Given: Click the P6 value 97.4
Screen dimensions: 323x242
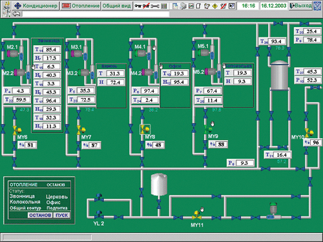Looking at the screenshot, I should (149, 91).
